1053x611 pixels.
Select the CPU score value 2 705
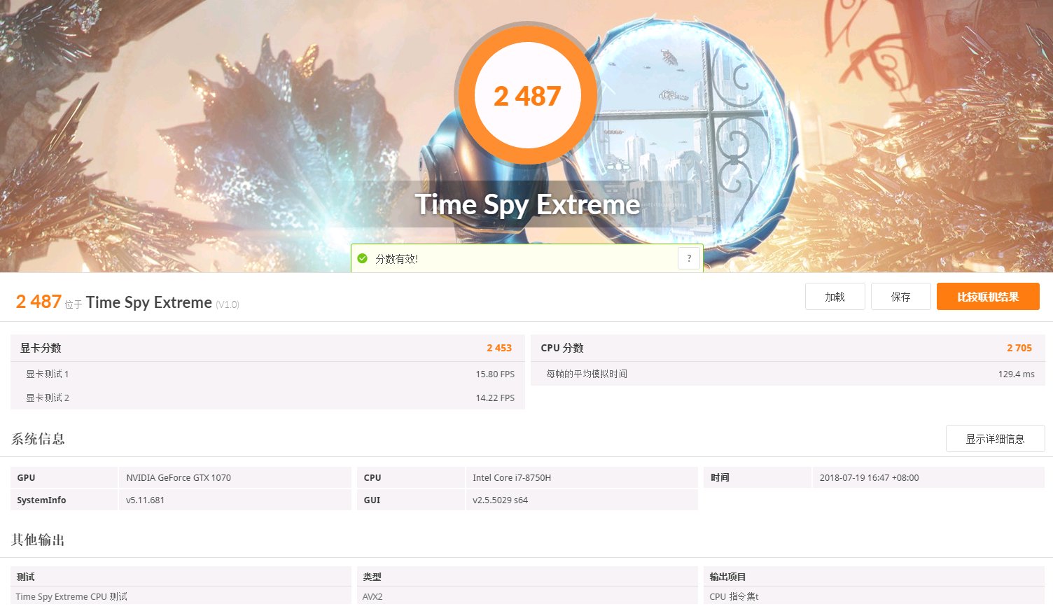[1019, 348]
